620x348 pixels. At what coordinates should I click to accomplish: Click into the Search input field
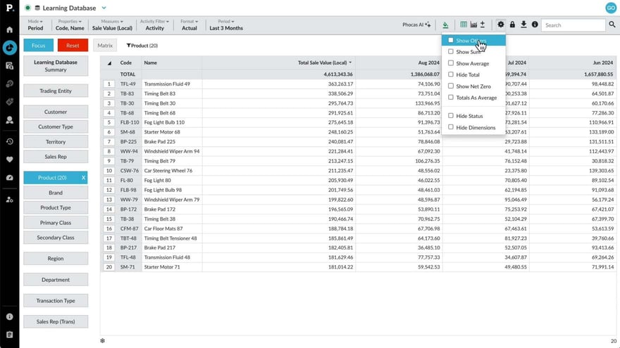(x=573, y=25)
